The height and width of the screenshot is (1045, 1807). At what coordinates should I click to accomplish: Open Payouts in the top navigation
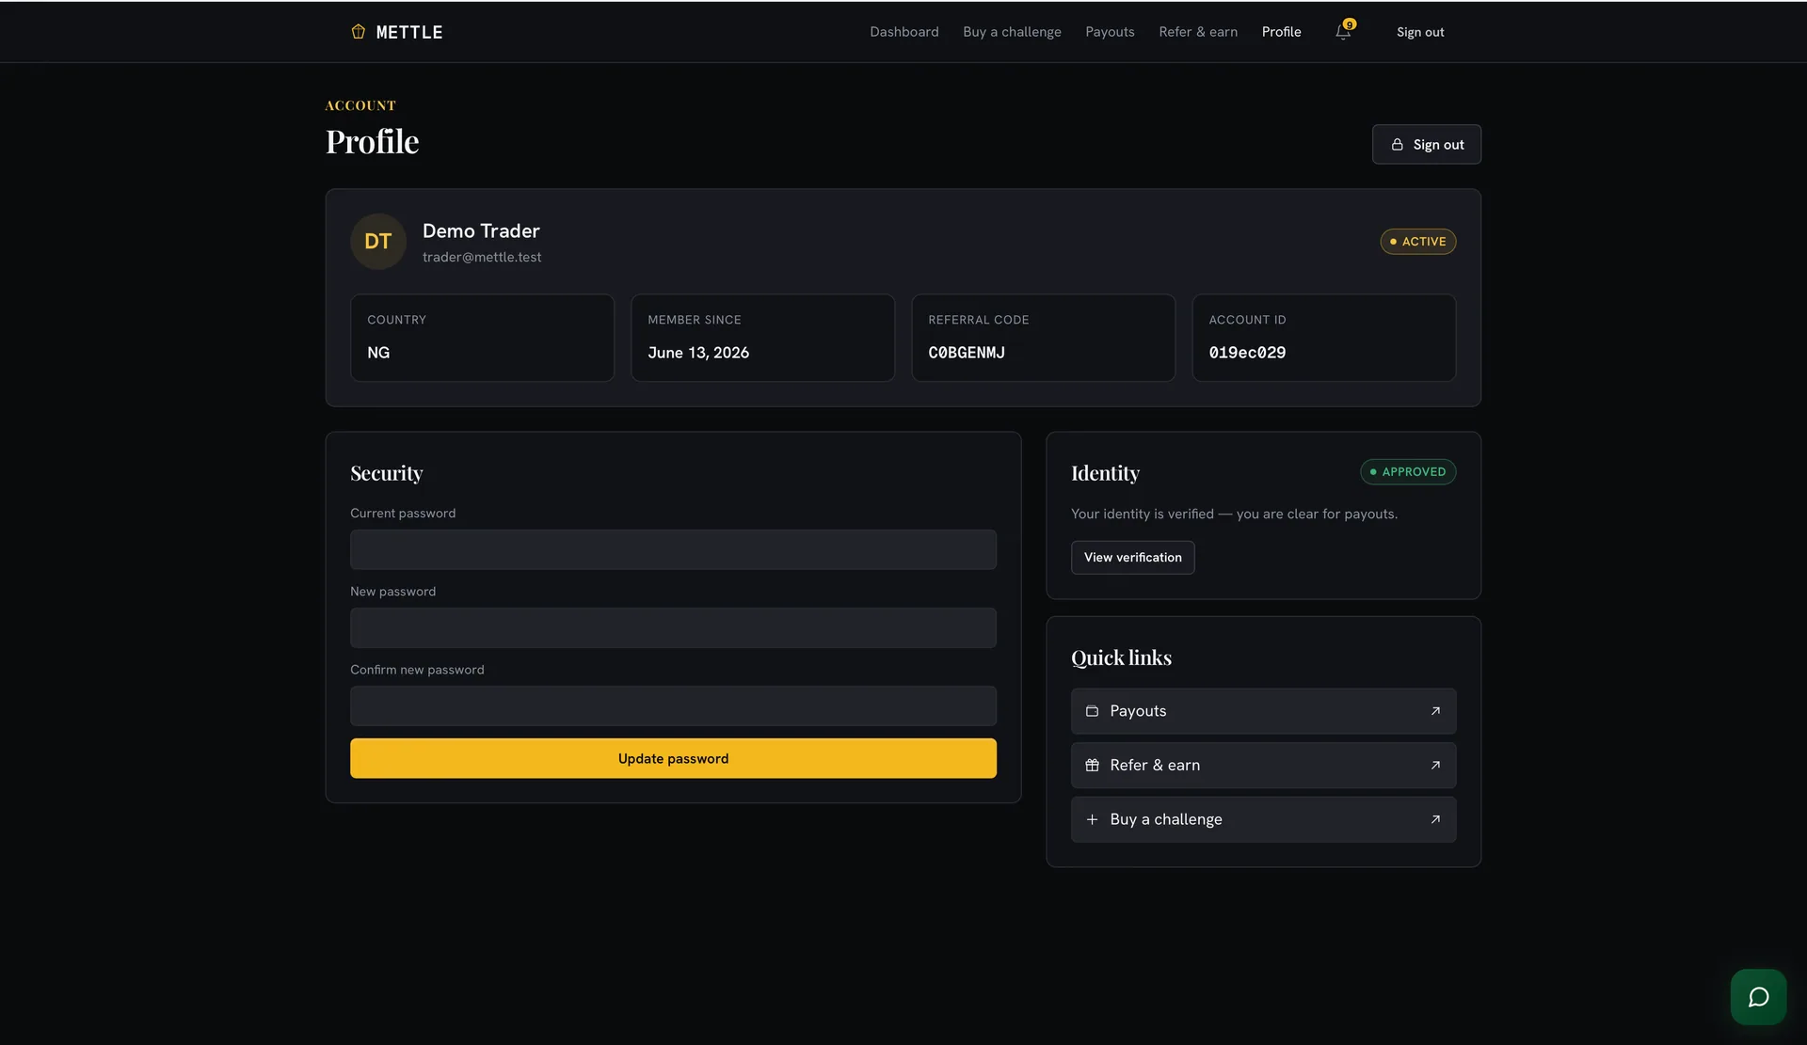coord(1110,32)
